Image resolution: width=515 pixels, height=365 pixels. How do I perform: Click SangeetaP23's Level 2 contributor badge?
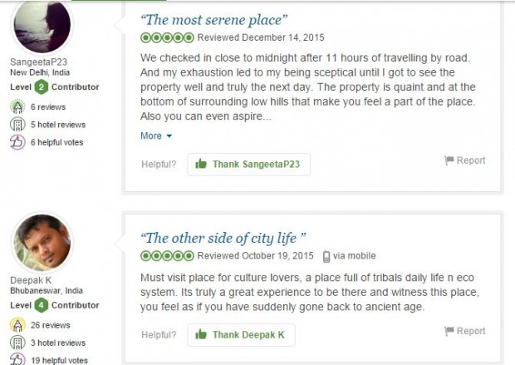point(42,86)
